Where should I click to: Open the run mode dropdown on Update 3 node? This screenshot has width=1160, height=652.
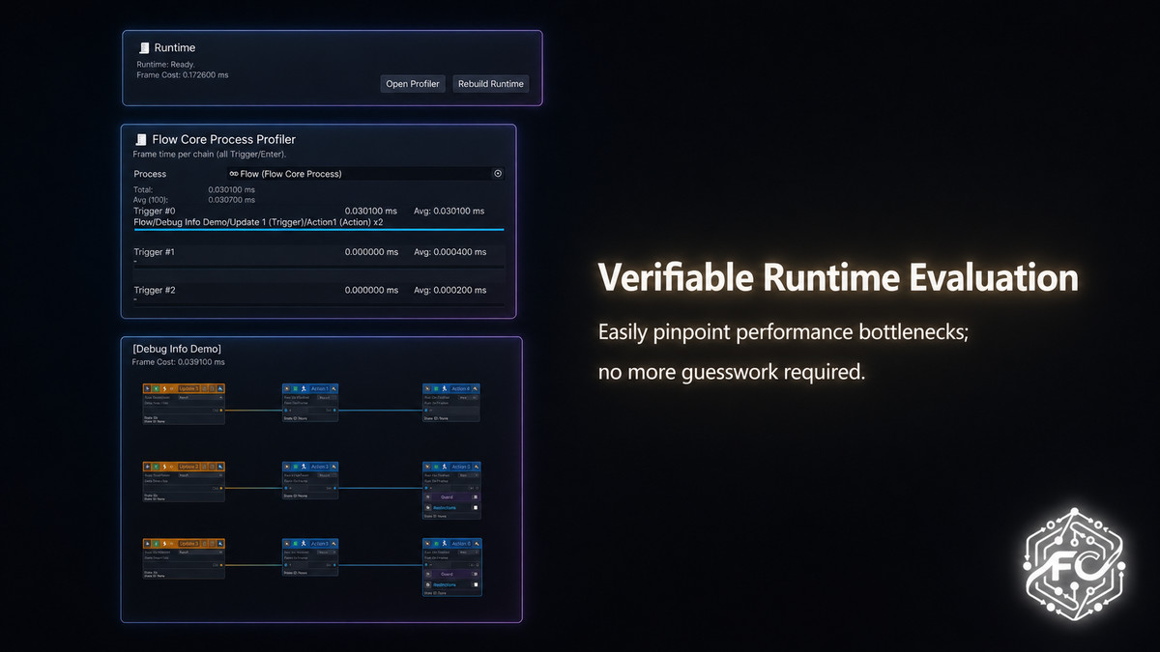point(200,553)
